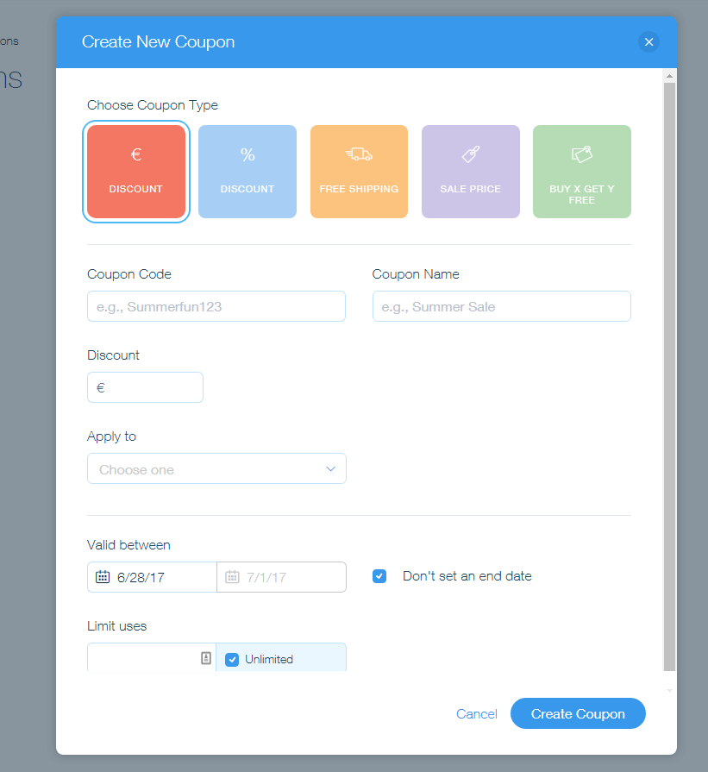This screenshot has height=772, width=708.
Task: Click the Apply to chevron arrow
Action: pyautogui.click(x=331, y=468)
